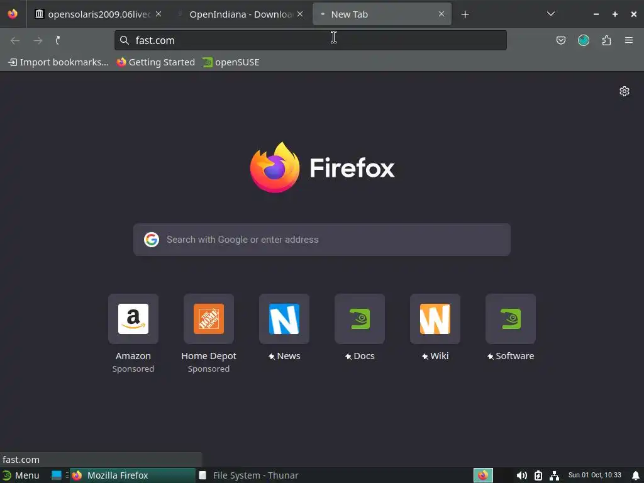Open the Pocket save icon
The image size is (644, 483).
click(560, 40)
